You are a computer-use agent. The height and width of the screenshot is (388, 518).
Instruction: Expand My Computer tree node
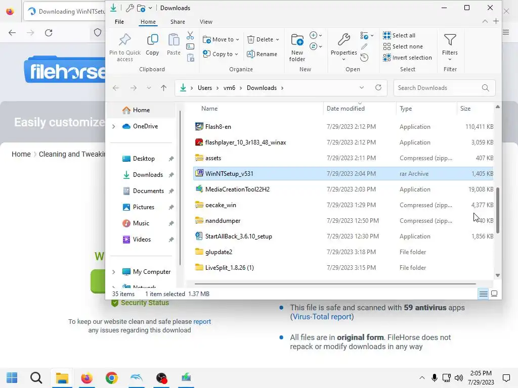114,272
